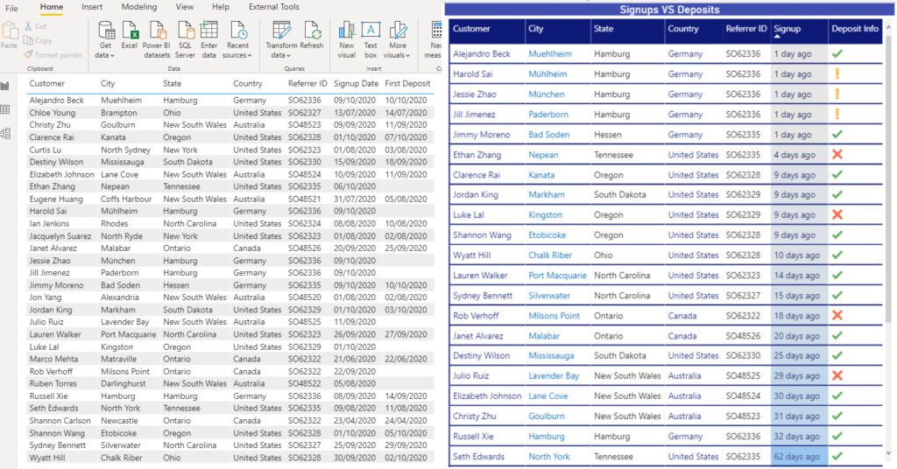This screenshot has height=469, width=897.
Task: Add a Text box
Action: (371, 31)
